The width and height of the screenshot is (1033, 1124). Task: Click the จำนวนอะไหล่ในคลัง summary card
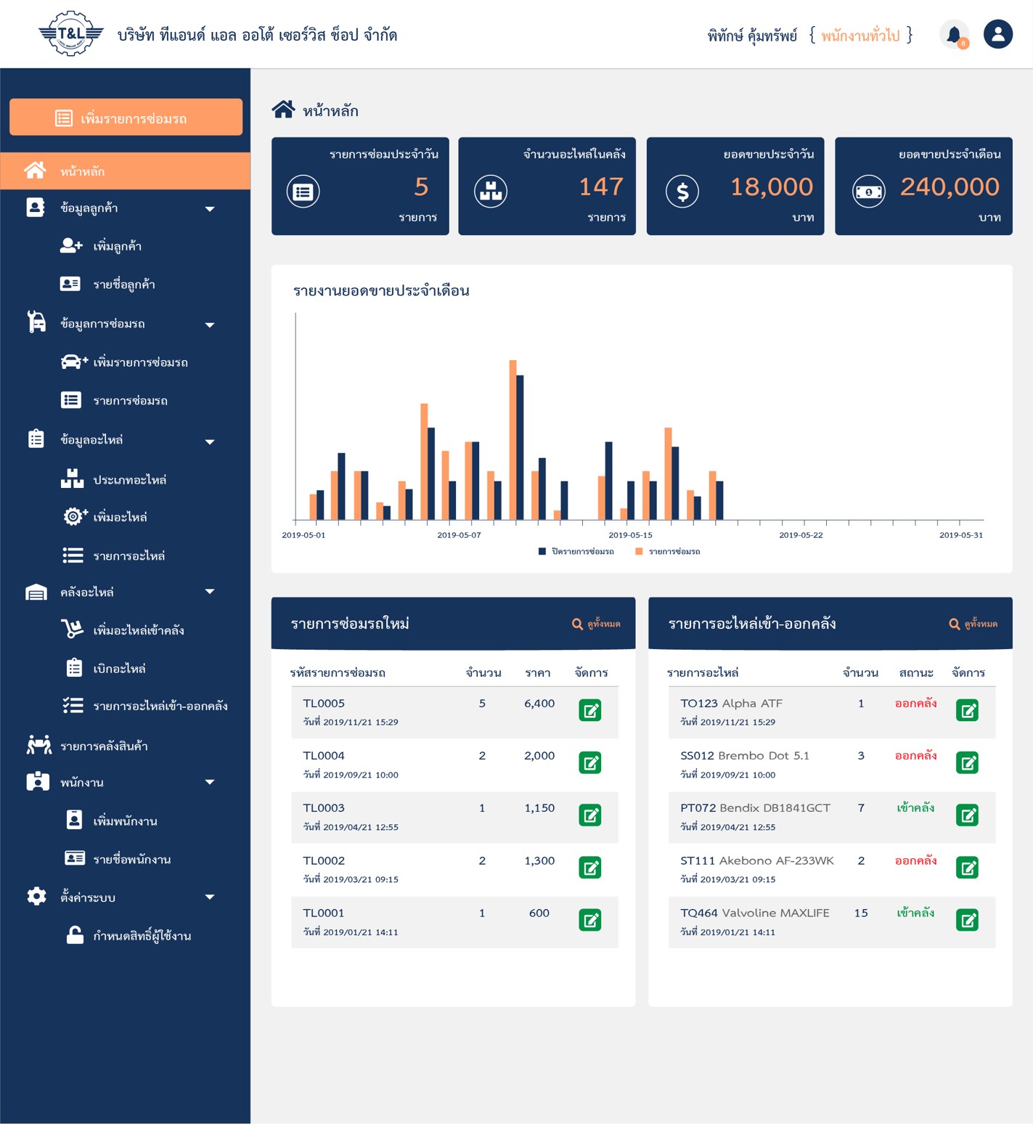(x=547, y=186)
